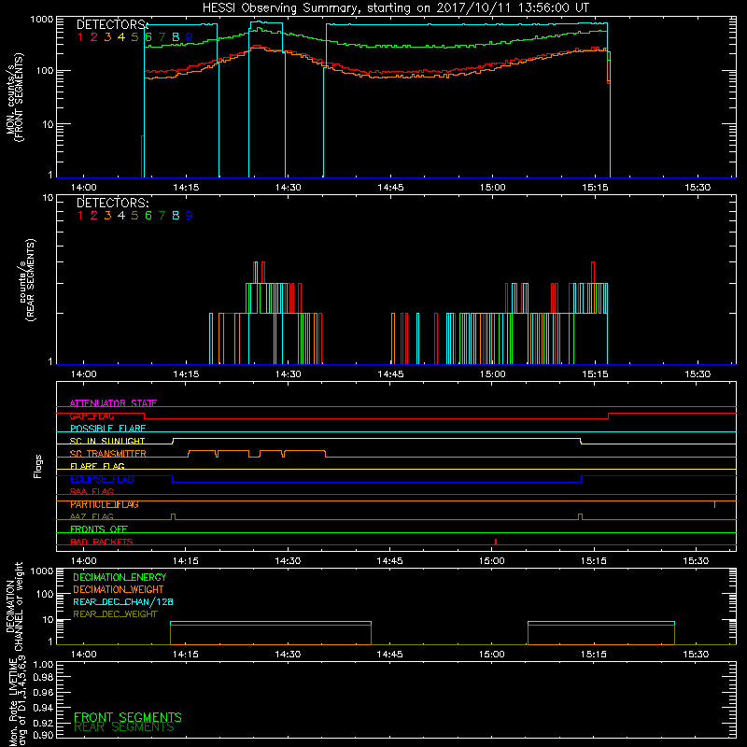Click the 10 y-axis label of rear segments plot

point(49,198)
